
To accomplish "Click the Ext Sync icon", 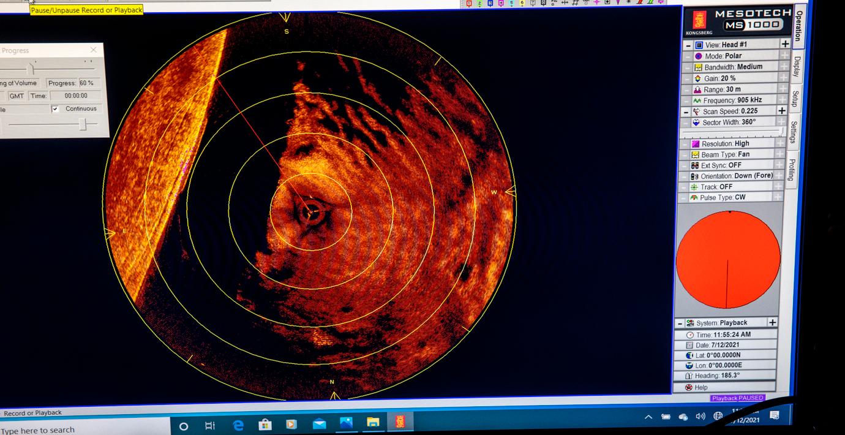I will [695, 165].
